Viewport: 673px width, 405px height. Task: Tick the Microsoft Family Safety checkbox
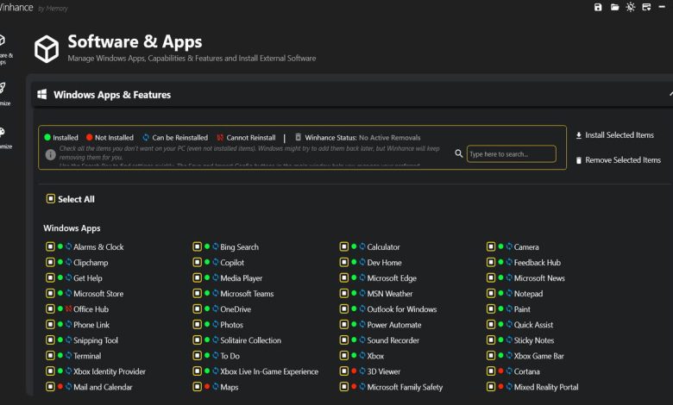coord(343,387)
